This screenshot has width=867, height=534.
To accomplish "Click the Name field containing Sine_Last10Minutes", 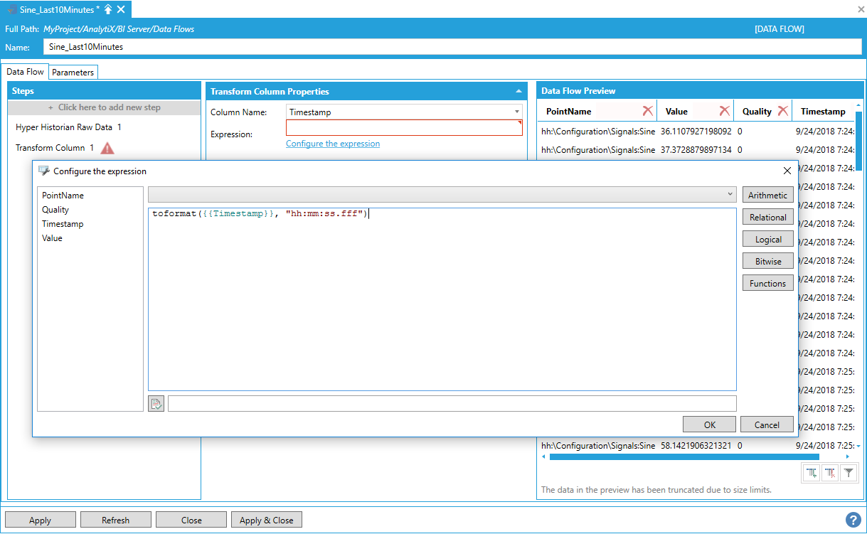I will 452,47.
